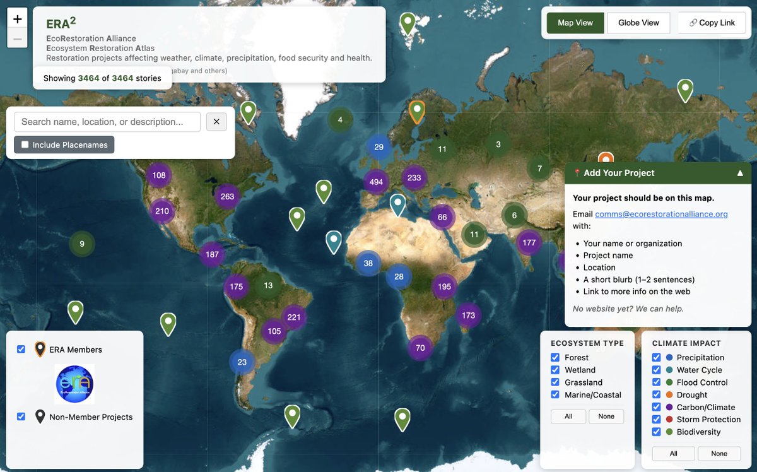Image resolution: width=757 pixels, height=472 pixels.
Task: Open the cluster marker labeled 263
Action: click(x=228, y=196)
